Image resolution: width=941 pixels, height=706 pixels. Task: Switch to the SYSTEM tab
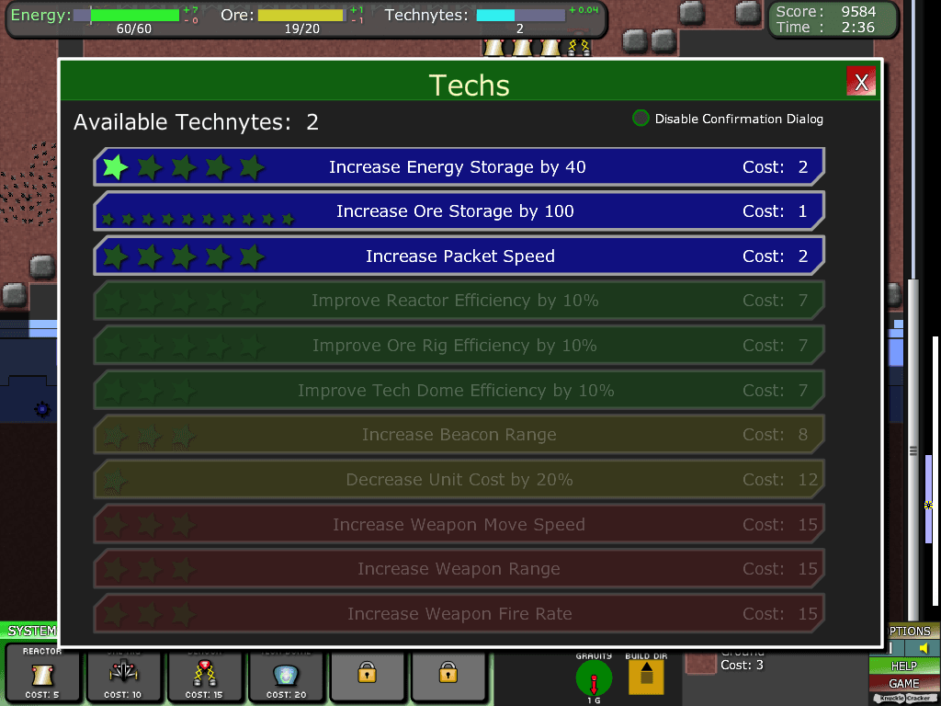30,631
